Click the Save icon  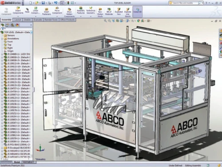[43, 3]
